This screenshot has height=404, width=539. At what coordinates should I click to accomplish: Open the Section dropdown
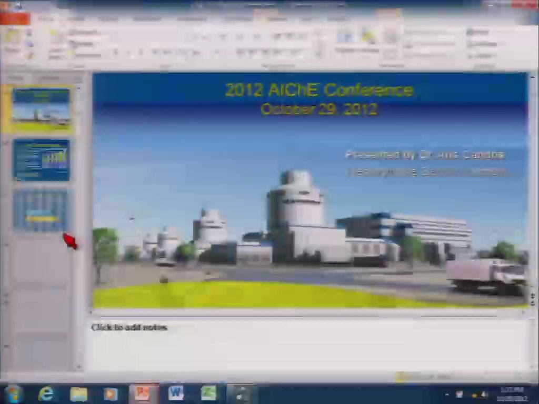pyautogui.click(x=85, y=55)
